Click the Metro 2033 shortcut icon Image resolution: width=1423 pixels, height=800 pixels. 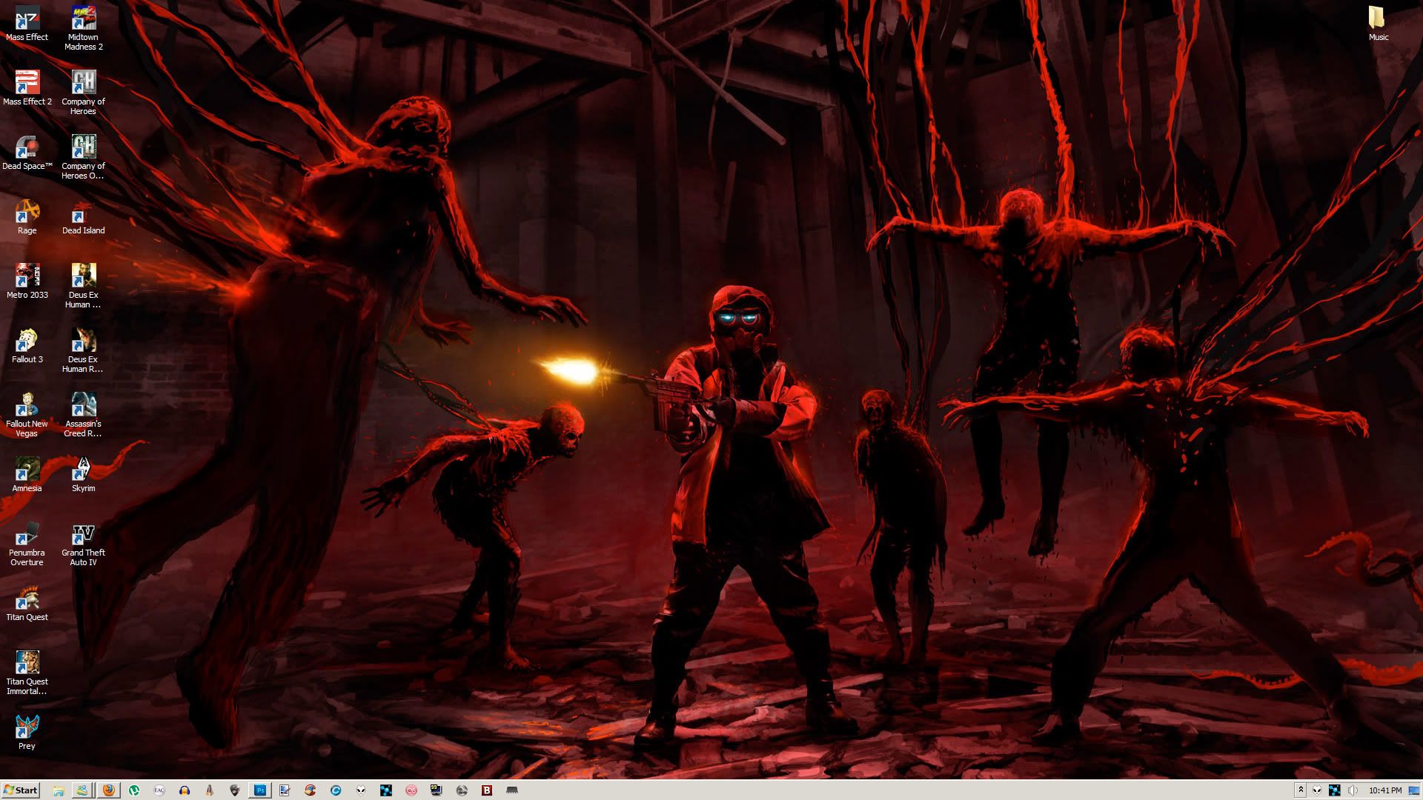pyautogui.click(x=27, y=276)
